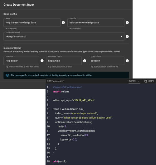The width and height of the screenshot is (156, 165).
Task: Click the info icon next to Document Type
Action: 85,61
